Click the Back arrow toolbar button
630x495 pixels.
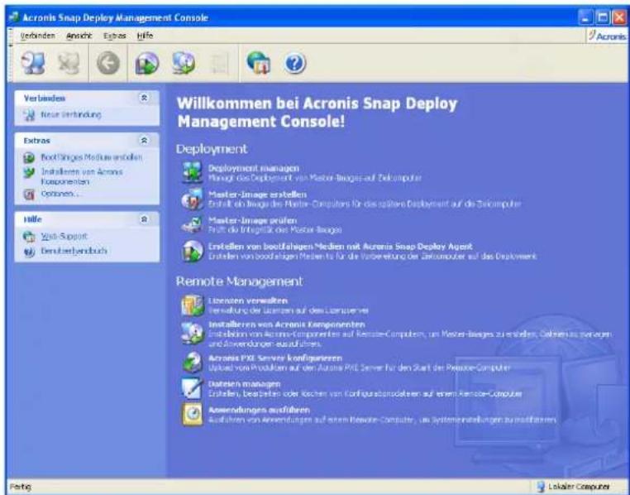108,64
